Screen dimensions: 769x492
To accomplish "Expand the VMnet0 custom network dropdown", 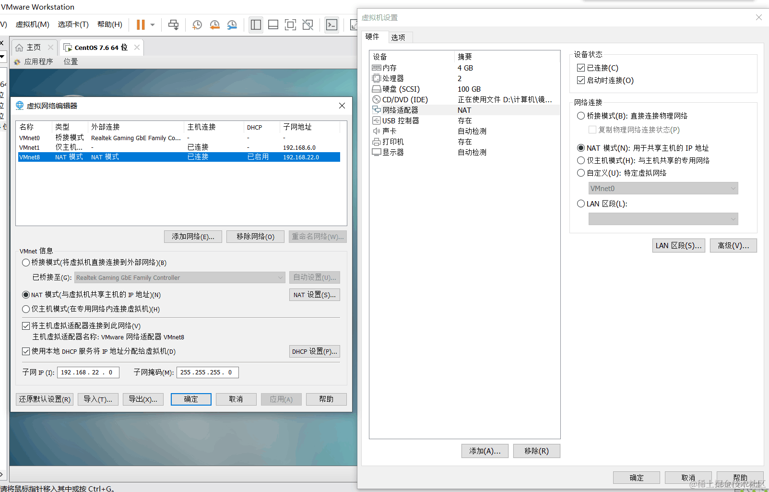I will pyautogui.click(x=663, y=188).
